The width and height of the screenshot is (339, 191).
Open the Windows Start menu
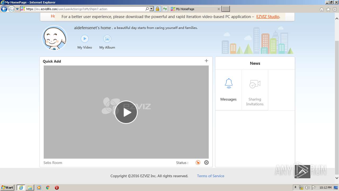pyautogui.click(x=7, y=187)
